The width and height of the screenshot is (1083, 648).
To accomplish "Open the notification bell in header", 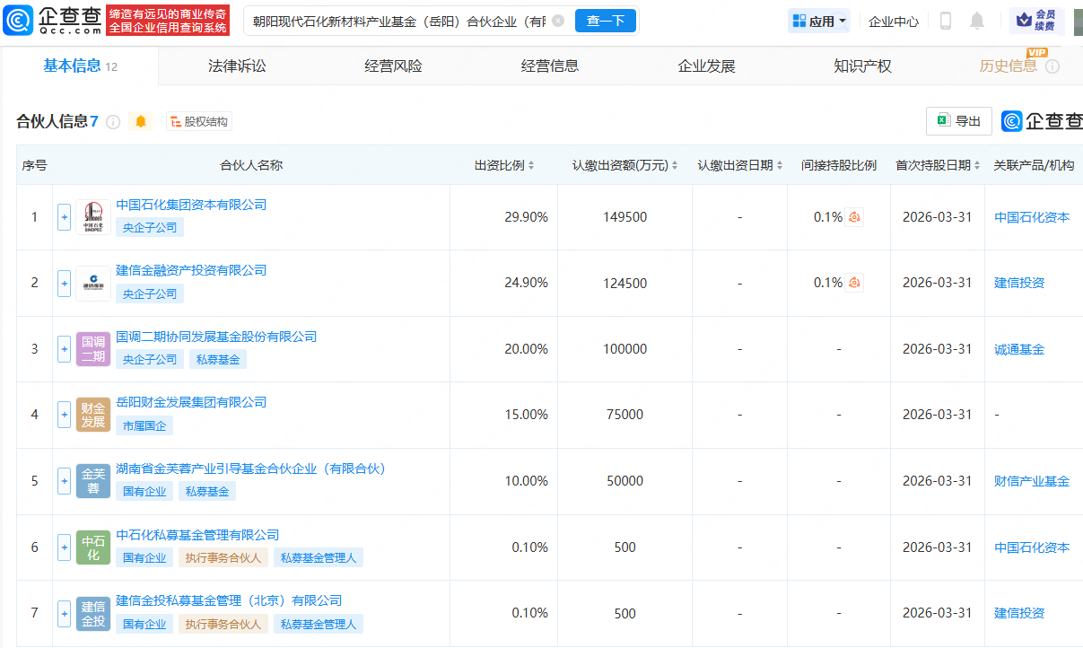I will coord(977,21).
